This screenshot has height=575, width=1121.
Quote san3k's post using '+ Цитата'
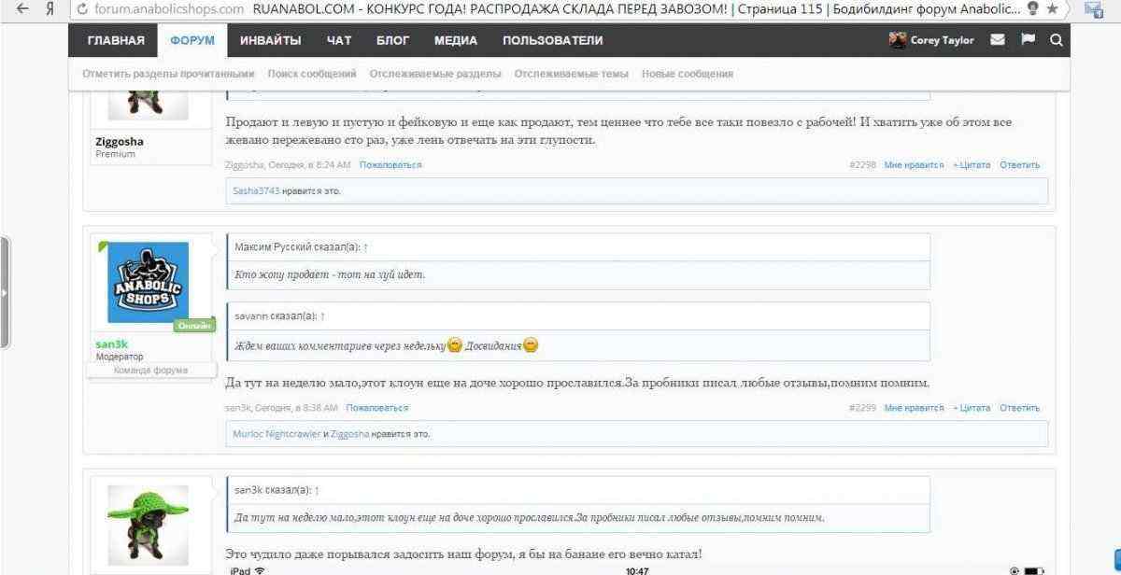point(971,408)
